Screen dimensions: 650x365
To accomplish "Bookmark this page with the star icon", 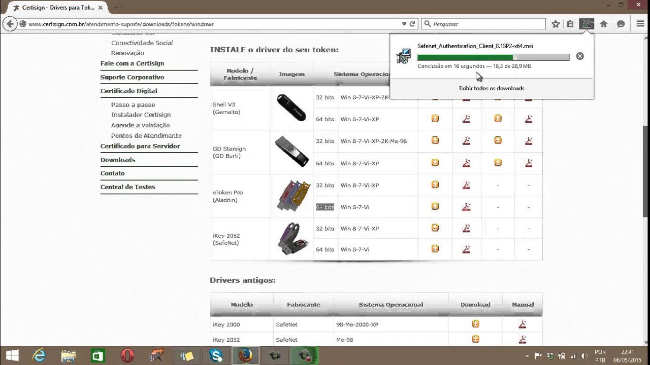I will coord(556,24).
